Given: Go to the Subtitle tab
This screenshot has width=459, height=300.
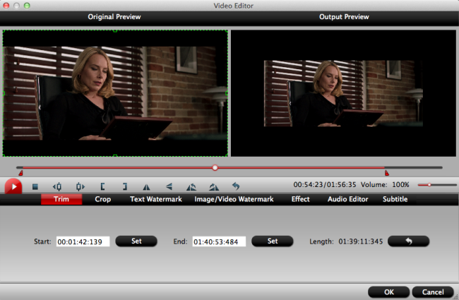Looking at the screenshot, I should click(x=395, y=199).
